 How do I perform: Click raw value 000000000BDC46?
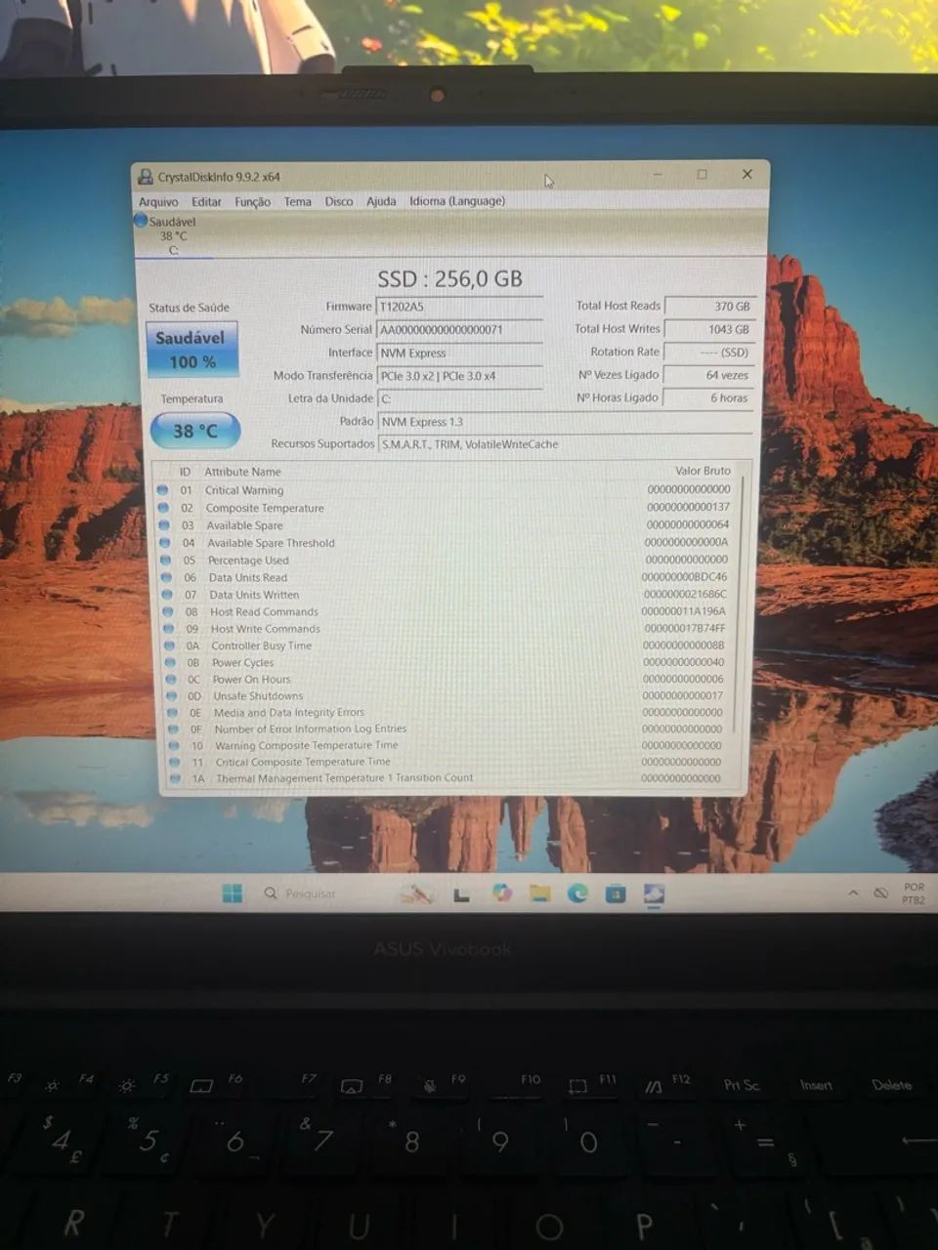point(684,577)
